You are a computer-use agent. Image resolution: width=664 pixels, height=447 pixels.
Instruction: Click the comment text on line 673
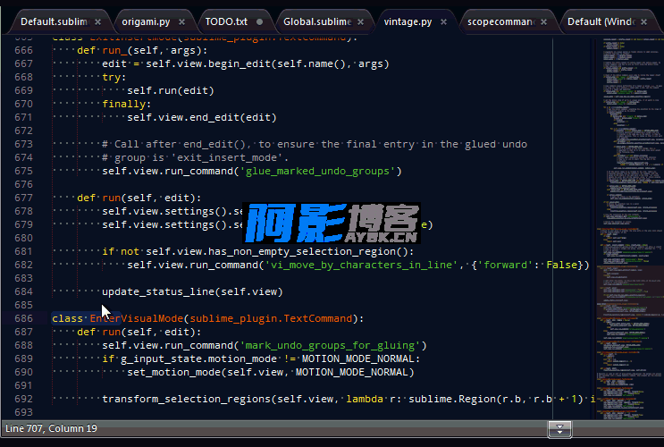click(x=315, y=145)
